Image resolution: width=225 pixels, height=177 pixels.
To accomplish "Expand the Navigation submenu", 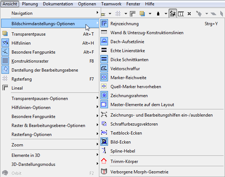I will coord(50,13).
